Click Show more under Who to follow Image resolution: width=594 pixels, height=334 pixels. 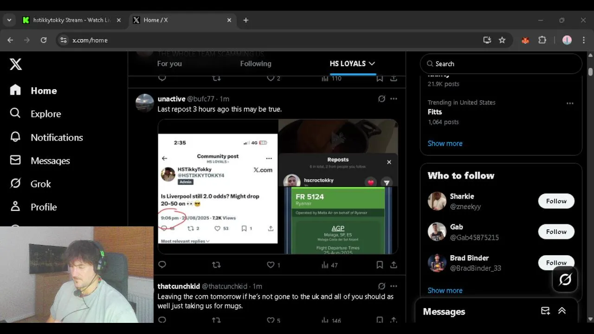pyautogui.click(x=445, y=290)
